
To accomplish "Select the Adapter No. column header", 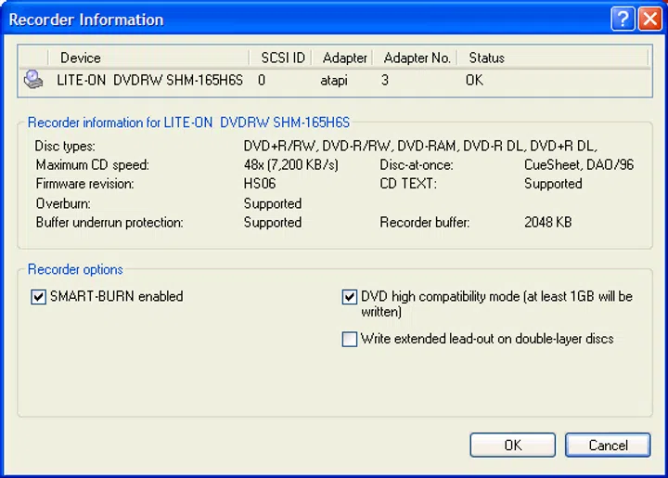I will (417, 58).
